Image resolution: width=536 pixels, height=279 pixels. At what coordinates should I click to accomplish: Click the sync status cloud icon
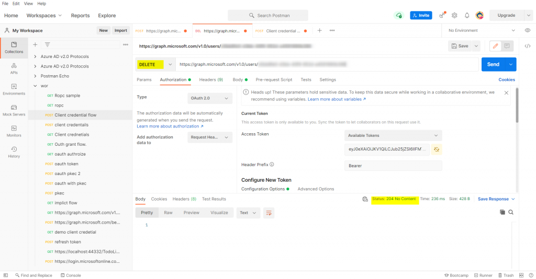coord(399,15)
